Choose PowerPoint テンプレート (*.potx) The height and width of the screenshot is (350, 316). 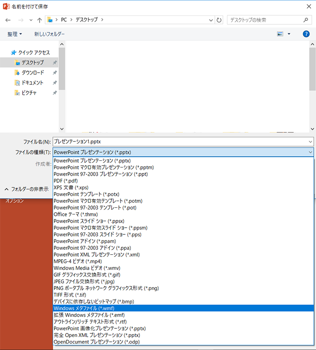coord(183,194)
